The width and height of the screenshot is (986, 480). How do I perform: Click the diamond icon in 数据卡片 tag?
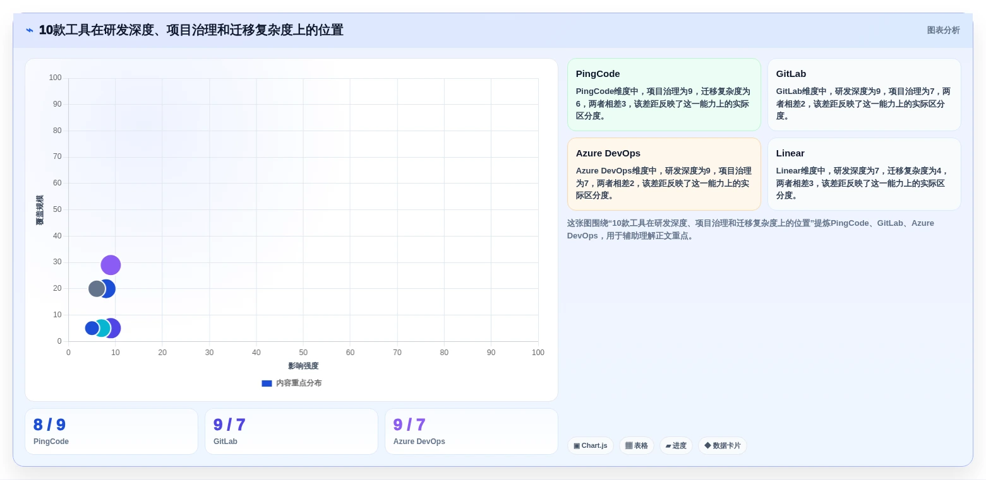[707, 446]
